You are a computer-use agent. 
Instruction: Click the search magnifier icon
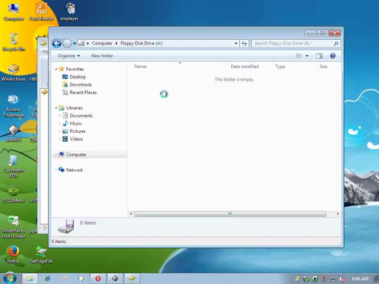pos(336,43)
